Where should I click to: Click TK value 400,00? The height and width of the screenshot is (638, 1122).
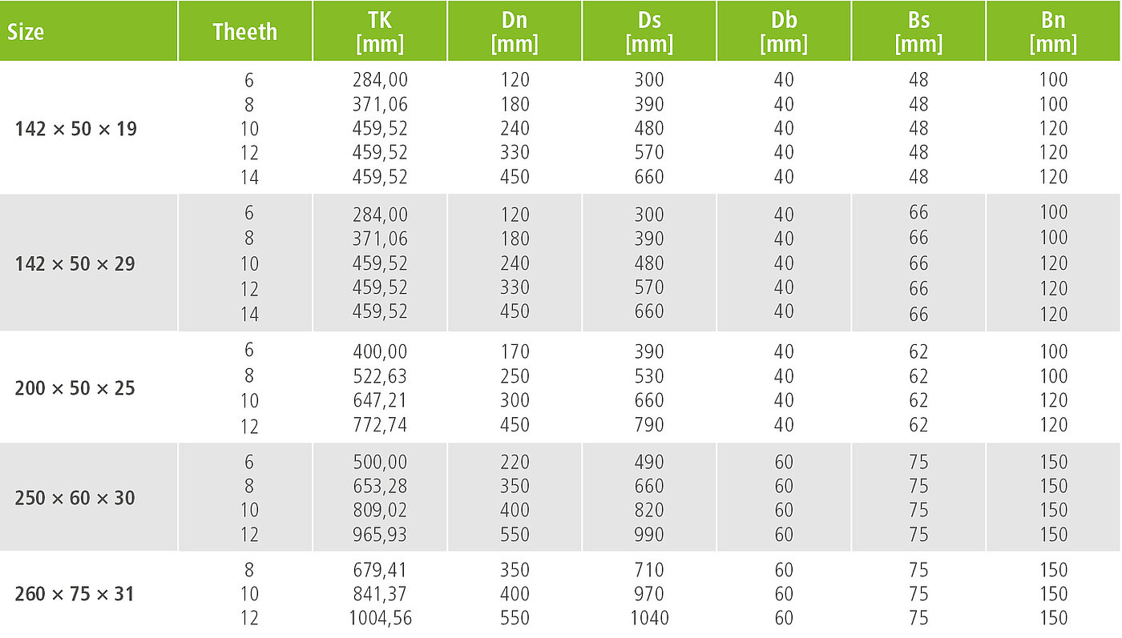[380, 351]
